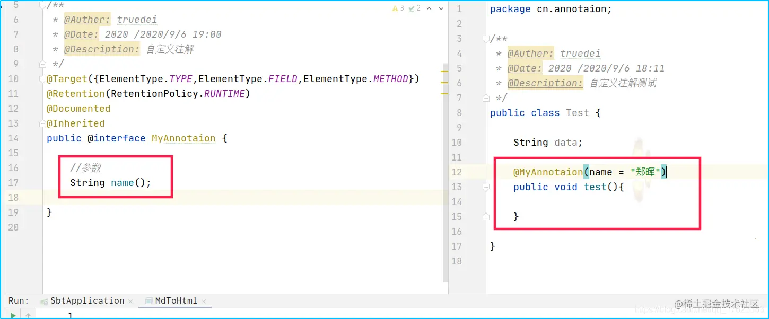Click the FIELD constant

coord(283,79)
